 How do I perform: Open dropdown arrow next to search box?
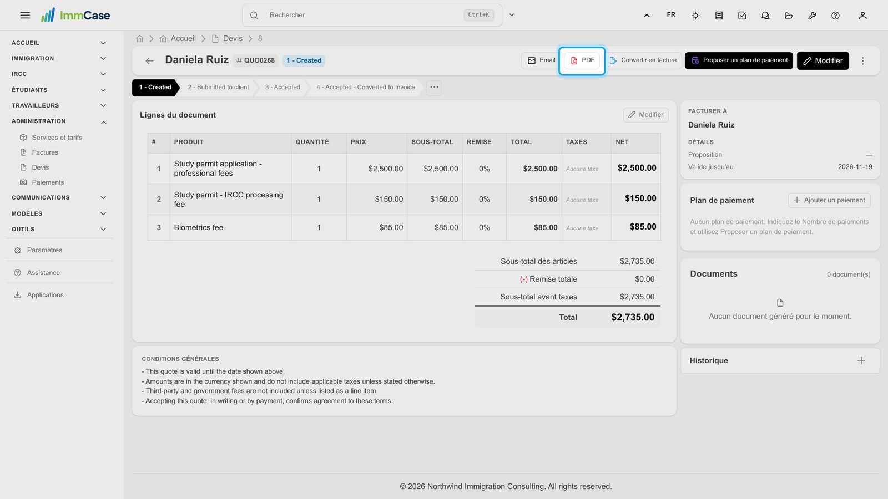(x=512, y=15)
